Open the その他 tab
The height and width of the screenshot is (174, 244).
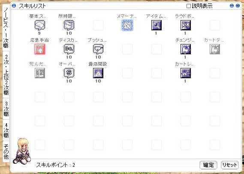tap(6, 151)
